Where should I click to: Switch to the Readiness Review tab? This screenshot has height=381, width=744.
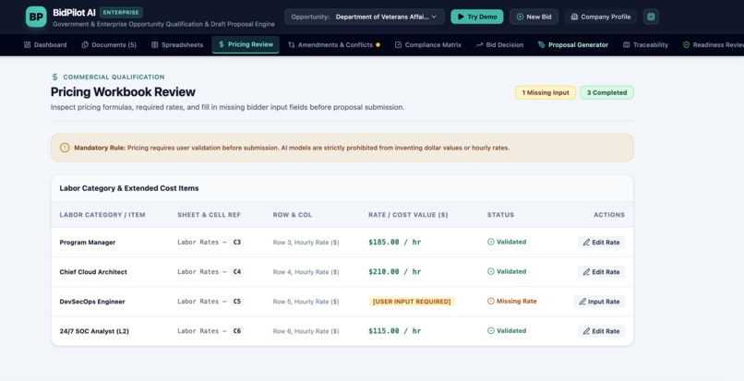click(712, 44)
